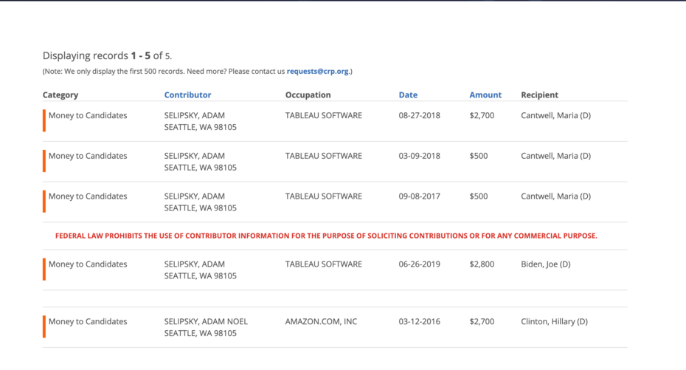Sort table by Contributor column header

tap(187, 95)
